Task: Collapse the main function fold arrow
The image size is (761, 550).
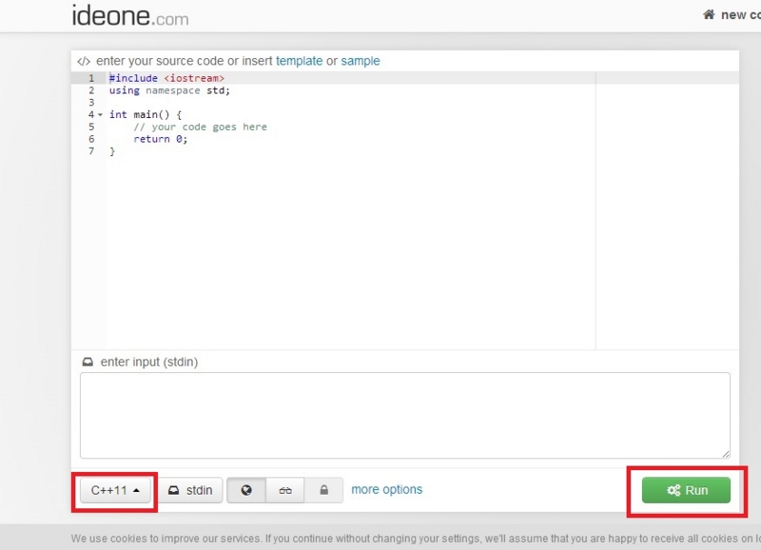Action: [x=101, y=115]
